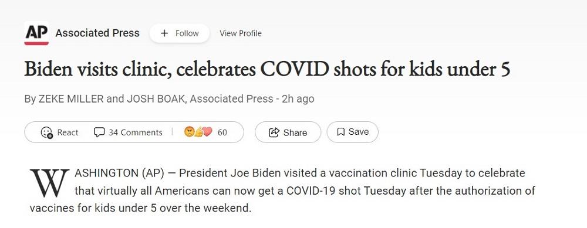Click the plus icon beside Follow
The height and width of the screenshot is (228, 587).
164,33
